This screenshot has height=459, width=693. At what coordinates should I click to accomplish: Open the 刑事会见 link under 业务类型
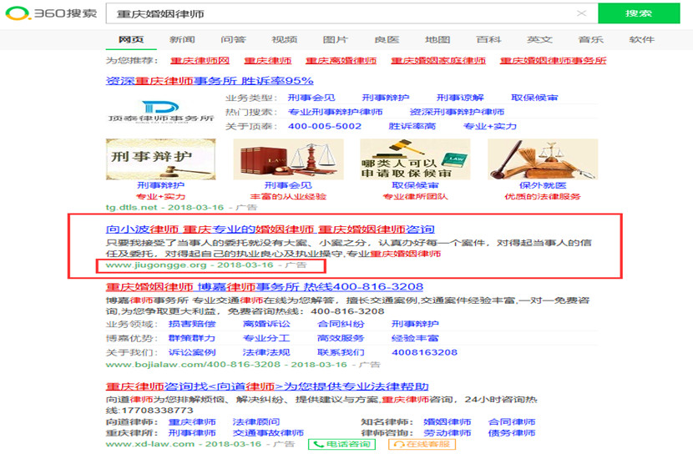coord(311,98)
